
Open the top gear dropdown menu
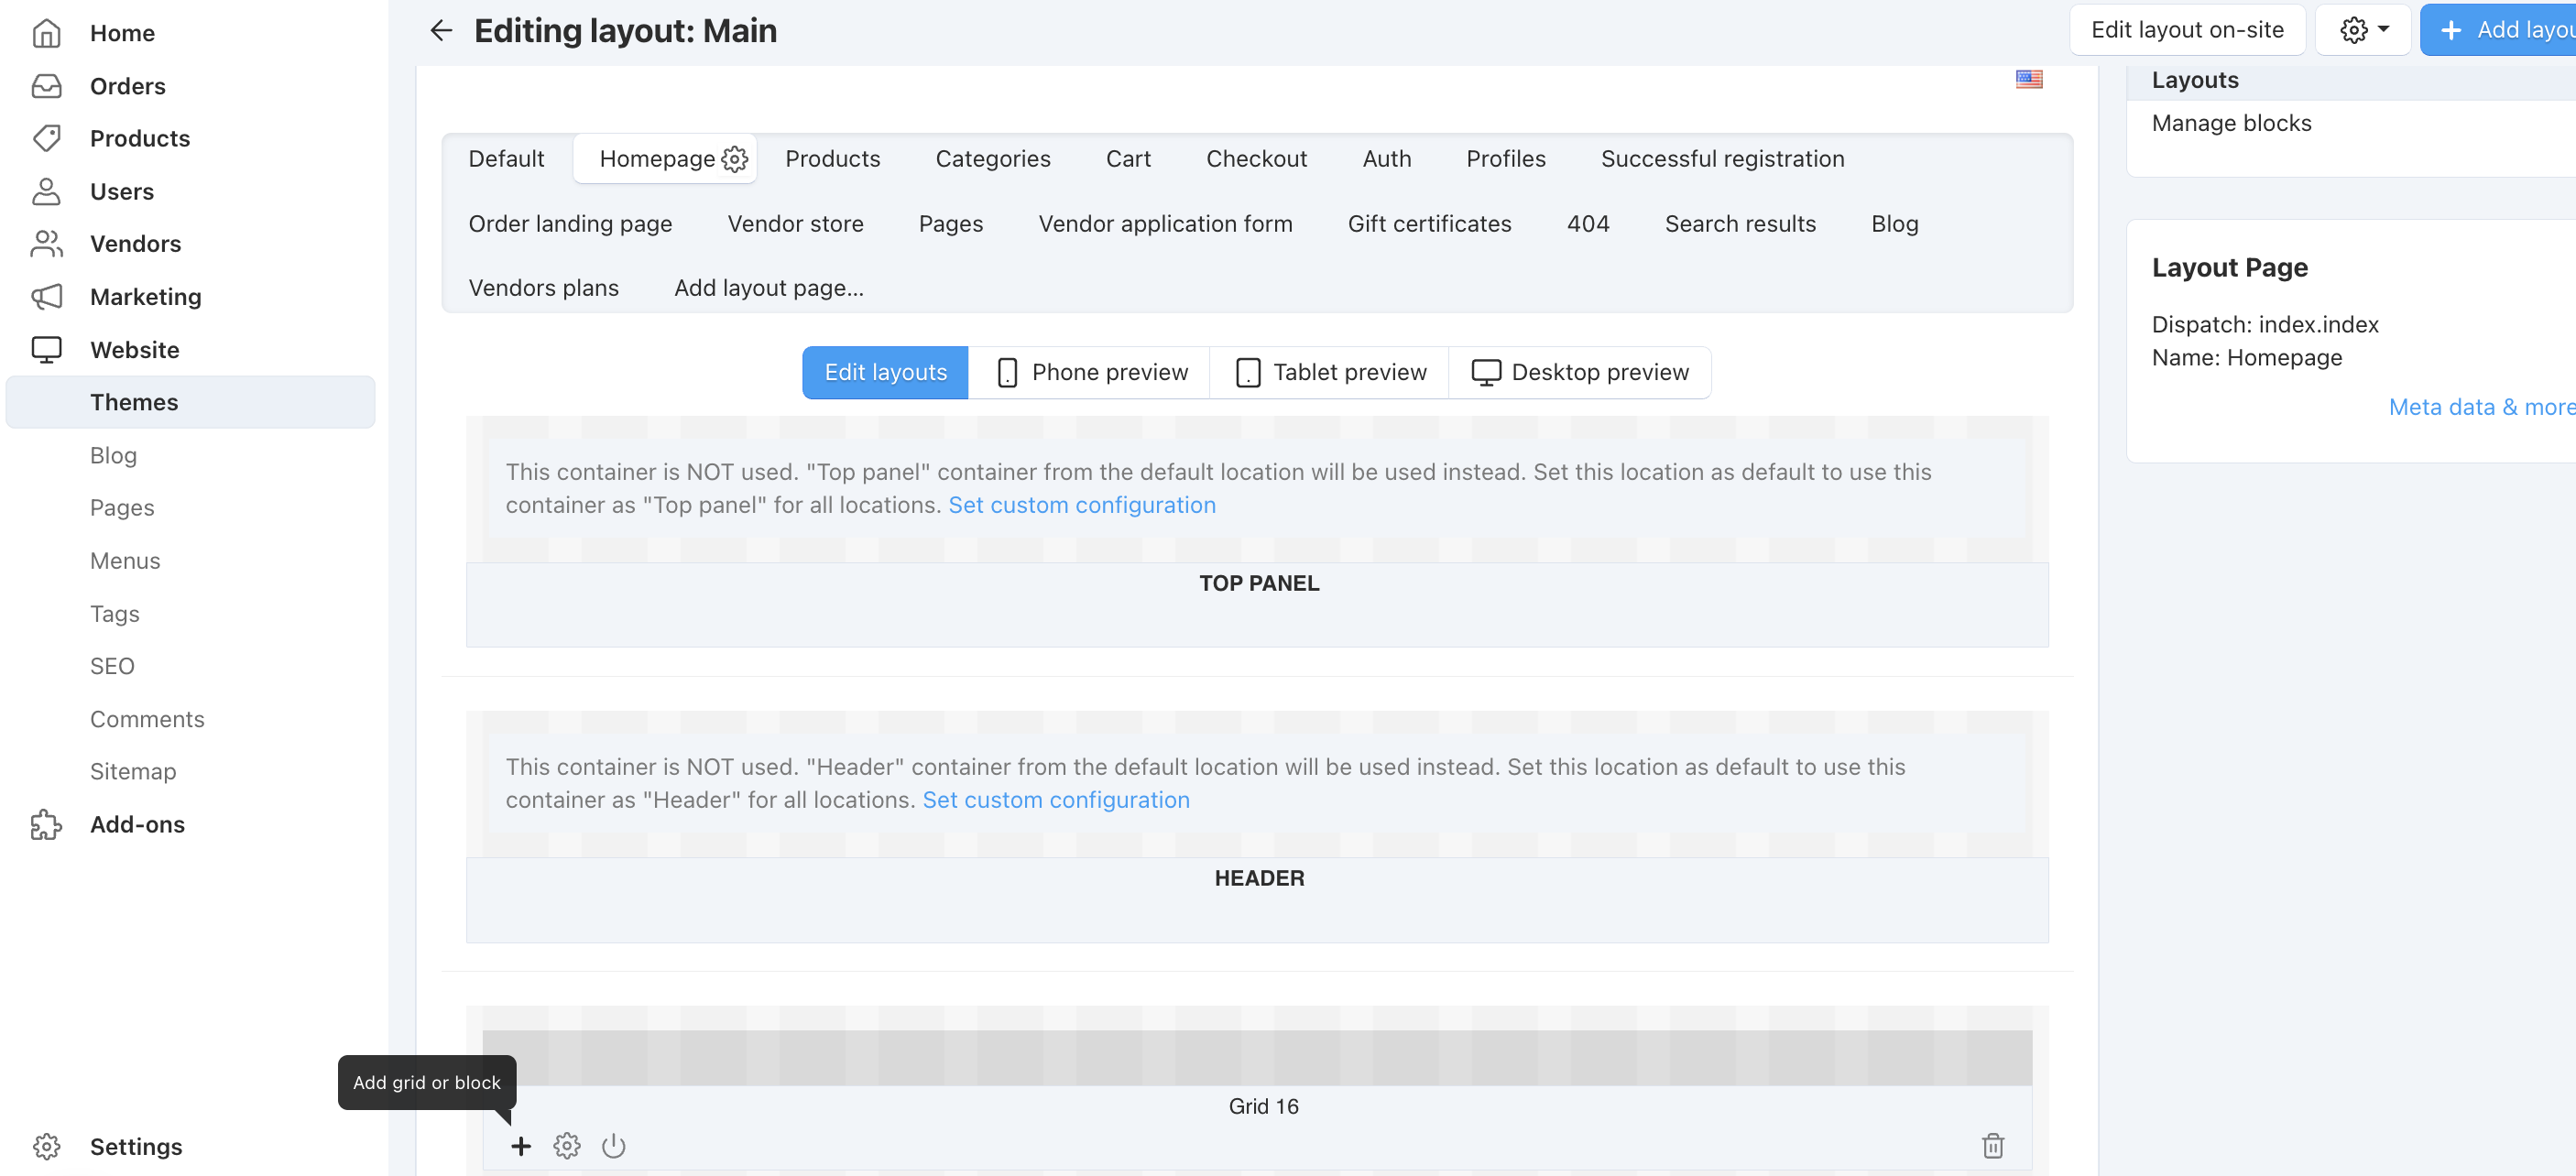pyautogui.click(x=2363, y=30)
